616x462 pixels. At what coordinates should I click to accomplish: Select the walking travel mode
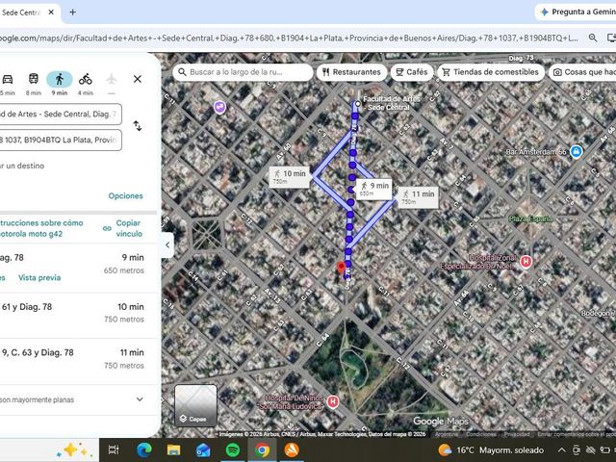coord(60,79)
